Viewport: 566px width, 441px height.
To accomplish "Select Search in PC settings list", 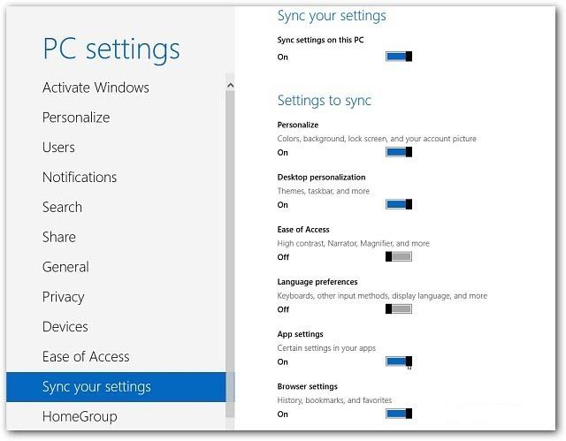I will click(62, 207).
